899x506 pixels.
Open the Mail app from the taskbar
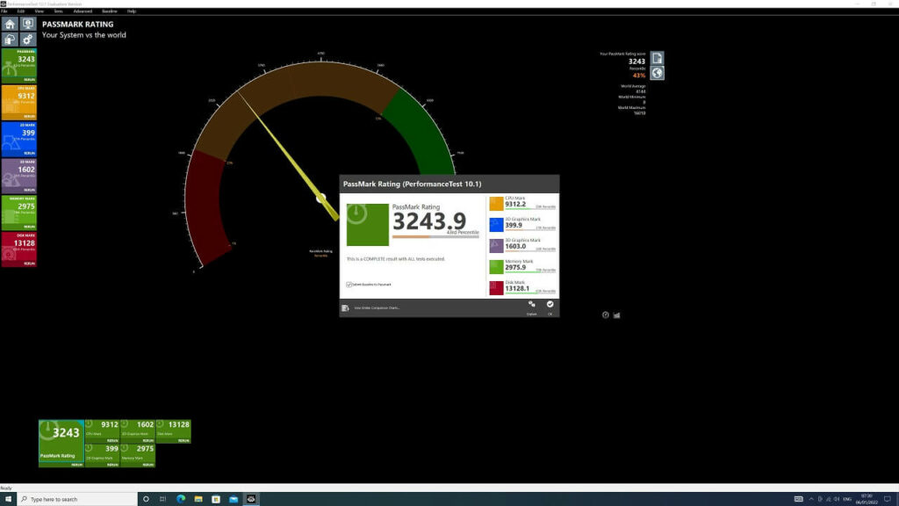[x=234, y=499]
